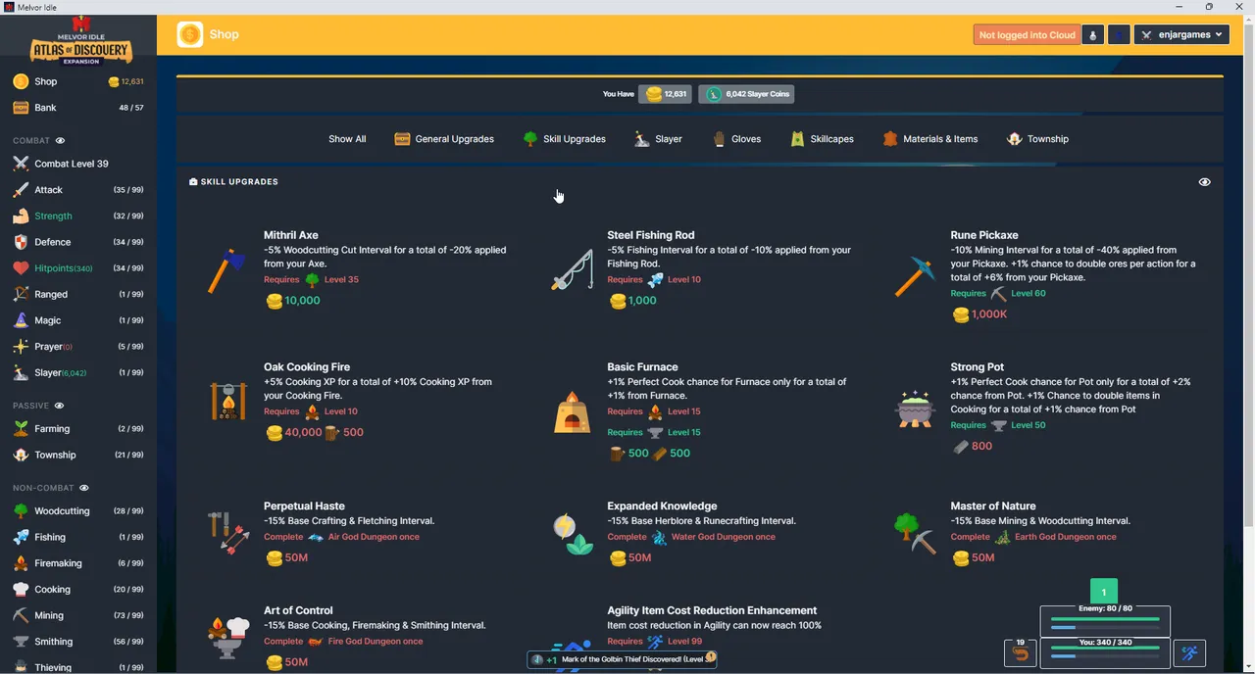Toggle Passive section visibility eye
1255x674 pixels.
tap(59, 406)
